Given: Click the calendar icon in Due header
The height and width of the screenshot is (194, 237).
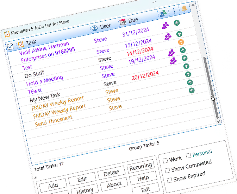Looking at the screenshot, I should click(123, 22).
